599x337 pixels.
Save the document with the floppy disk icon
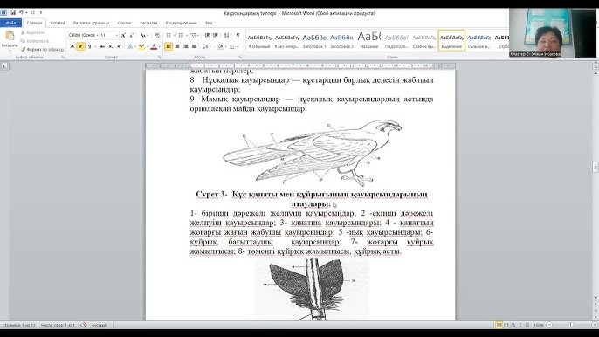(13, 13)
